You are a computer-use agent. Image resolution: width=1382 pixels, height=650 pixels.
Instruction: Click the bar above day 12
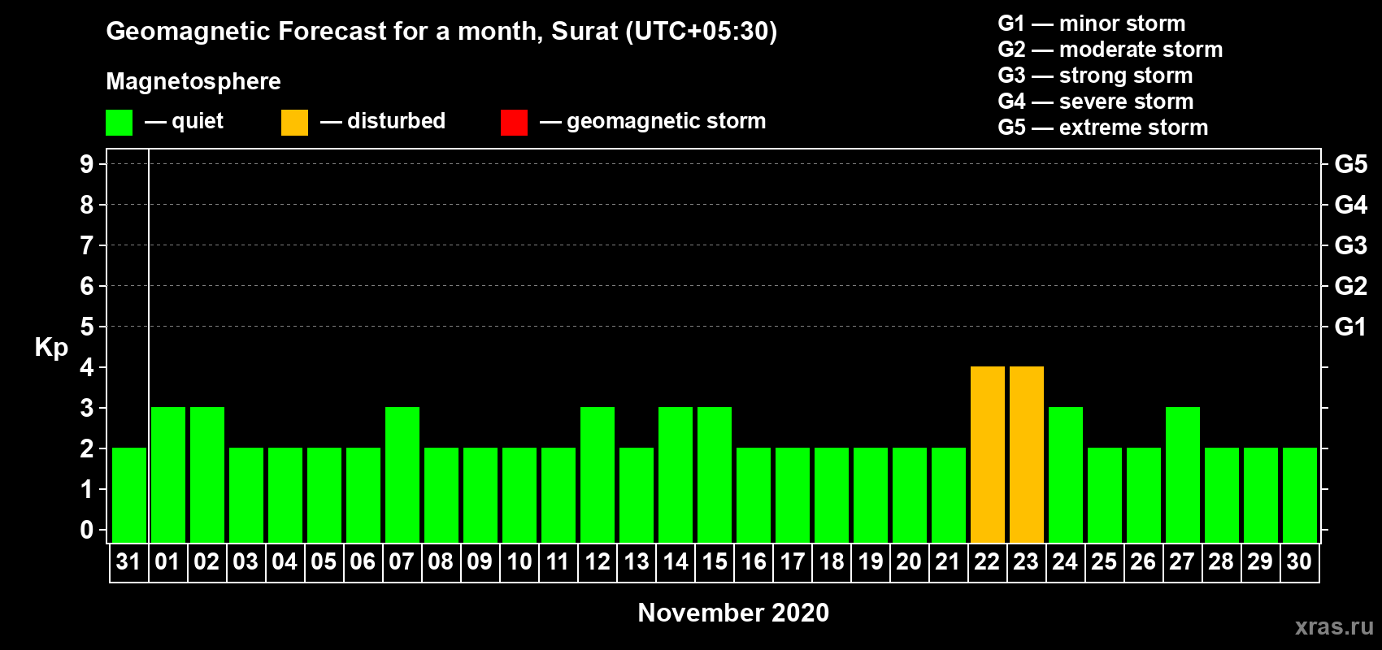point(598,474)
